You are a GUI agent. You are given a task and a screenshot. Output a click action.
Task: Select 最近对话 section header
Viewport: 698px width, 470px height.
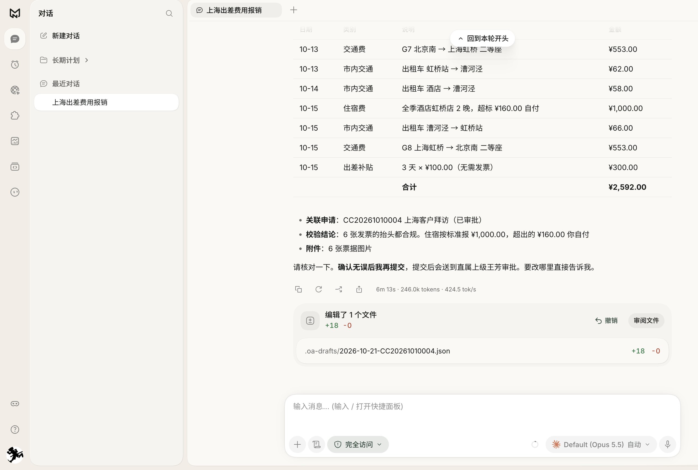point(60,84)
